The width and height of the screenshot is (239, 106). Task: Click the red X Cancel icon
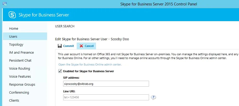81,46
